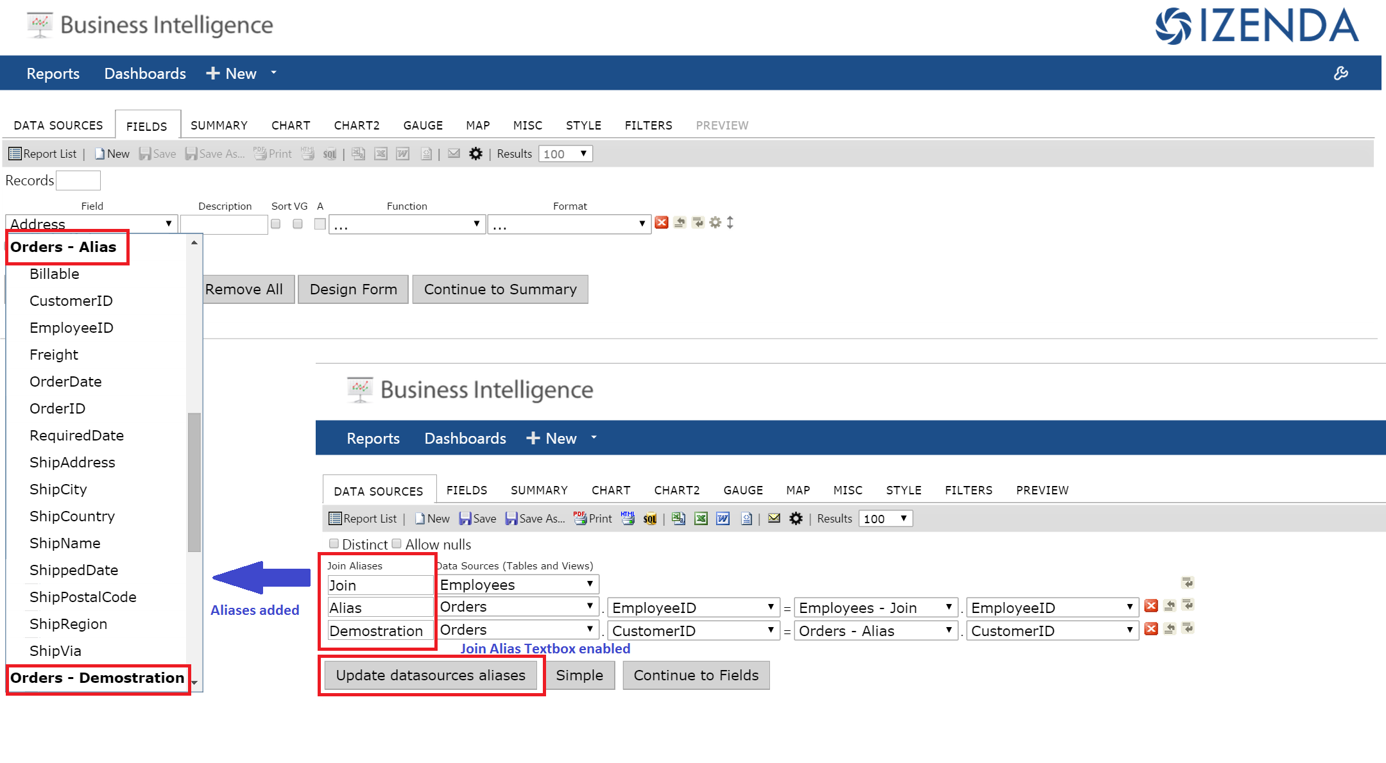Send report via the yellow envelope icon
This screenshot has width=1386, height=763.
774,518
